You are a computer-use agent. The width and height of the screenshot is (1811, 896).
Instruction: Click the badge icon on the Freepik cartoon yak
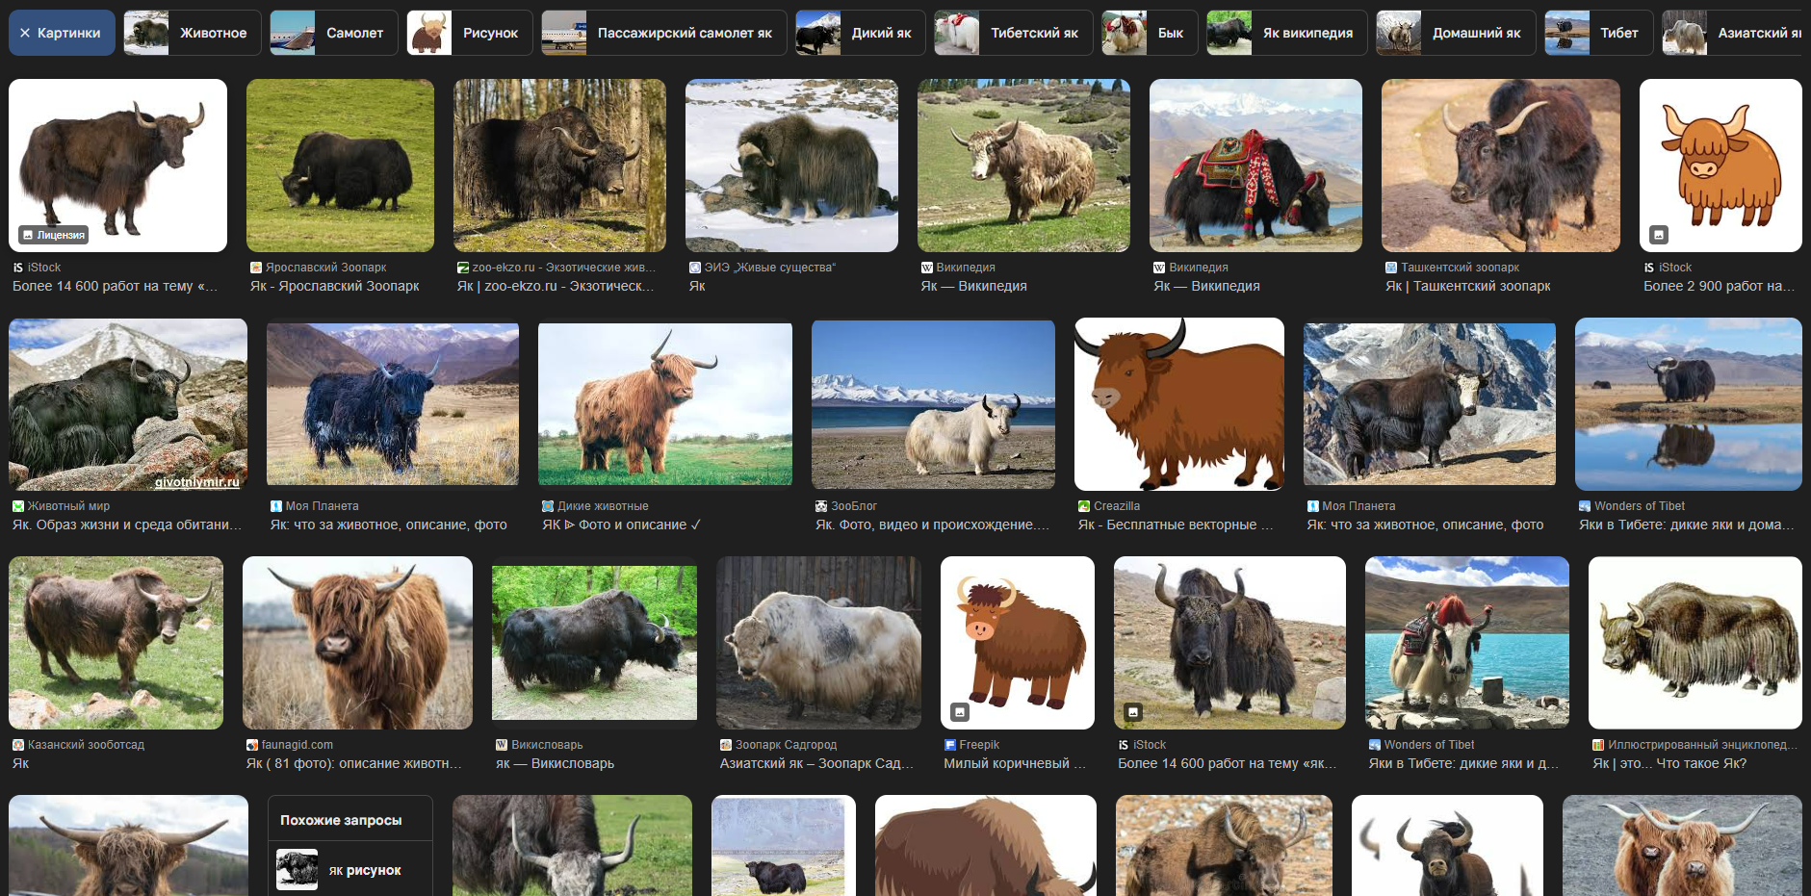pos(959,712)
